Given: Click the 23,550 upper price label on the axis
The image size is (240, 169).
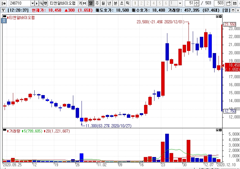Looking at the screenshot, I should [x=230, y=24].
